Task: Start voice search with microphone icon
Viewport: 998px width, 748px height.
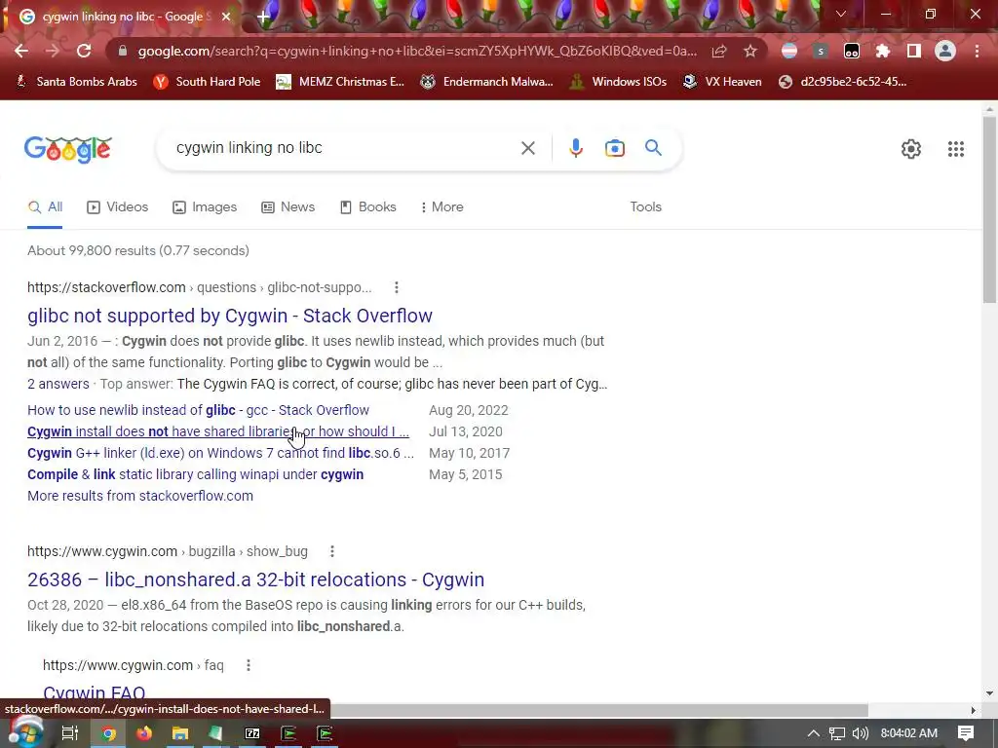Action: click(x=575, y=148)
